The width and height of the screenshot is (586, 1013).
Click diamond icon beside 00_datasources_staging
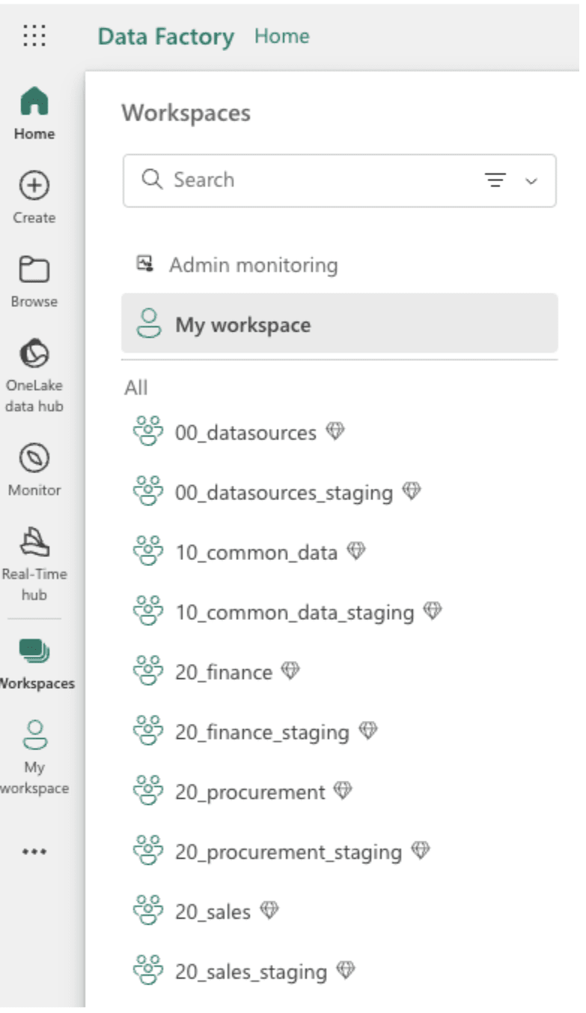pos(412,491)
